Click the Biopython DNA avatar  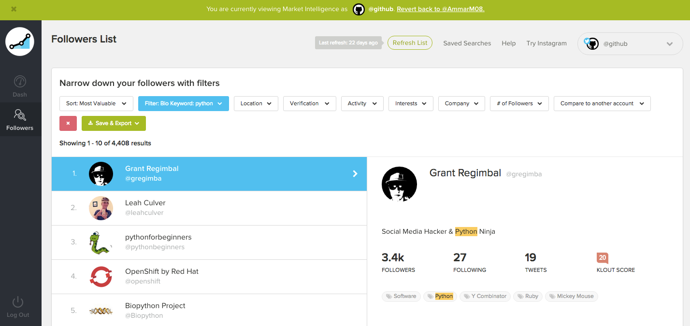point(101,311)
